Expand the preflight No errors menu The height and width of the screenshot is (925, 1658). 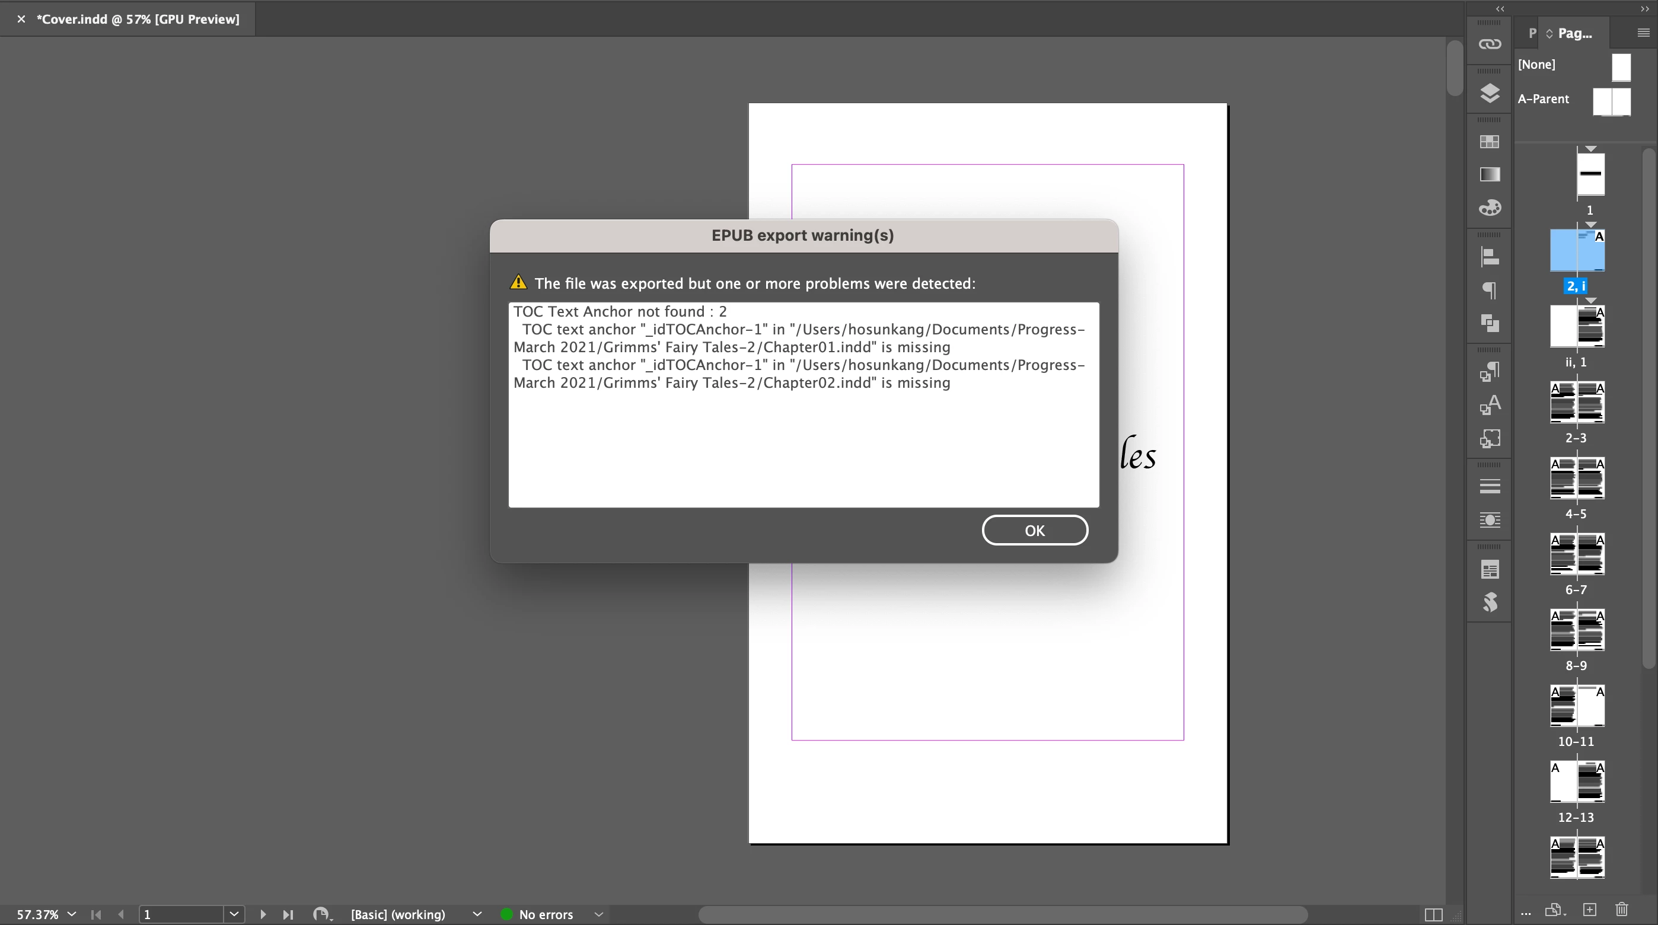(x=598, y=914)
